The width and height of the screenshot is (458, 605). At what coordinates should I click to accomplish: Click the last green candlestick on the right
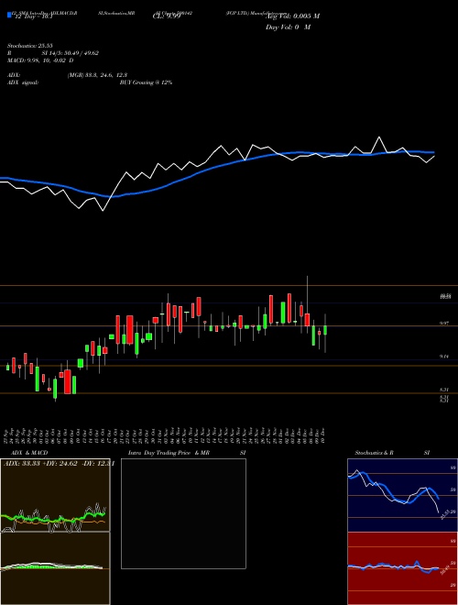coord(325,330)
